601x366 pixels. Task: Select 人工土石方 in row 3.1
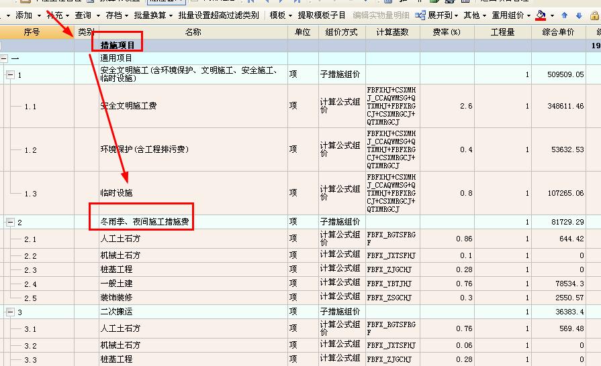tap(120, 328)
